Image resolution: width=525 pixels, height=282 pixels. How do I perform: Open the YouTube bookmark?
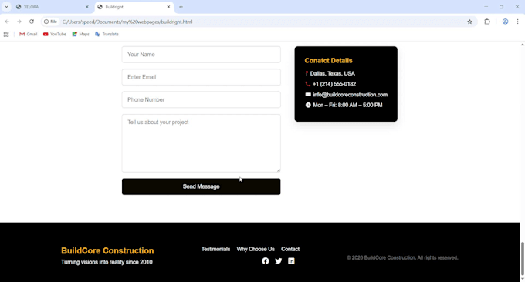[55, 34]
